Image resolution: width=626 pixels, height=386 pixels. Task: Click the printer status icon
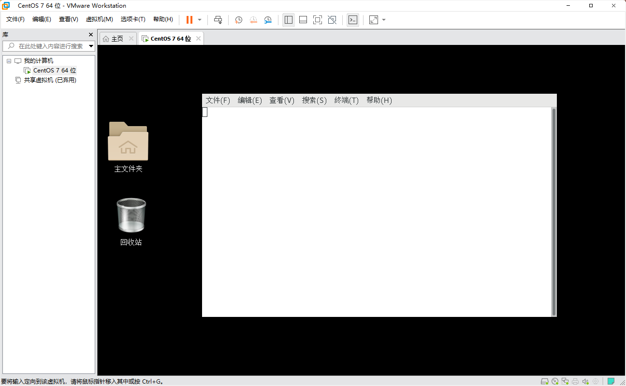575,382
